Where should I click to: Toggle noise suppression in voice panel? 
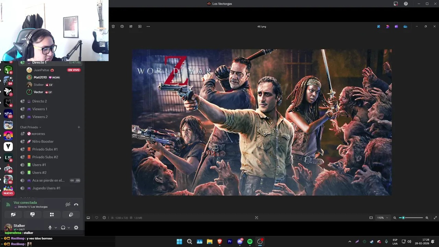[x=68, y=204]
